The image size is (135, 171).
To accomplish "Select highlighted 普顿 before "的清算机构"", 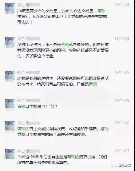I will (x=71, y=157).
